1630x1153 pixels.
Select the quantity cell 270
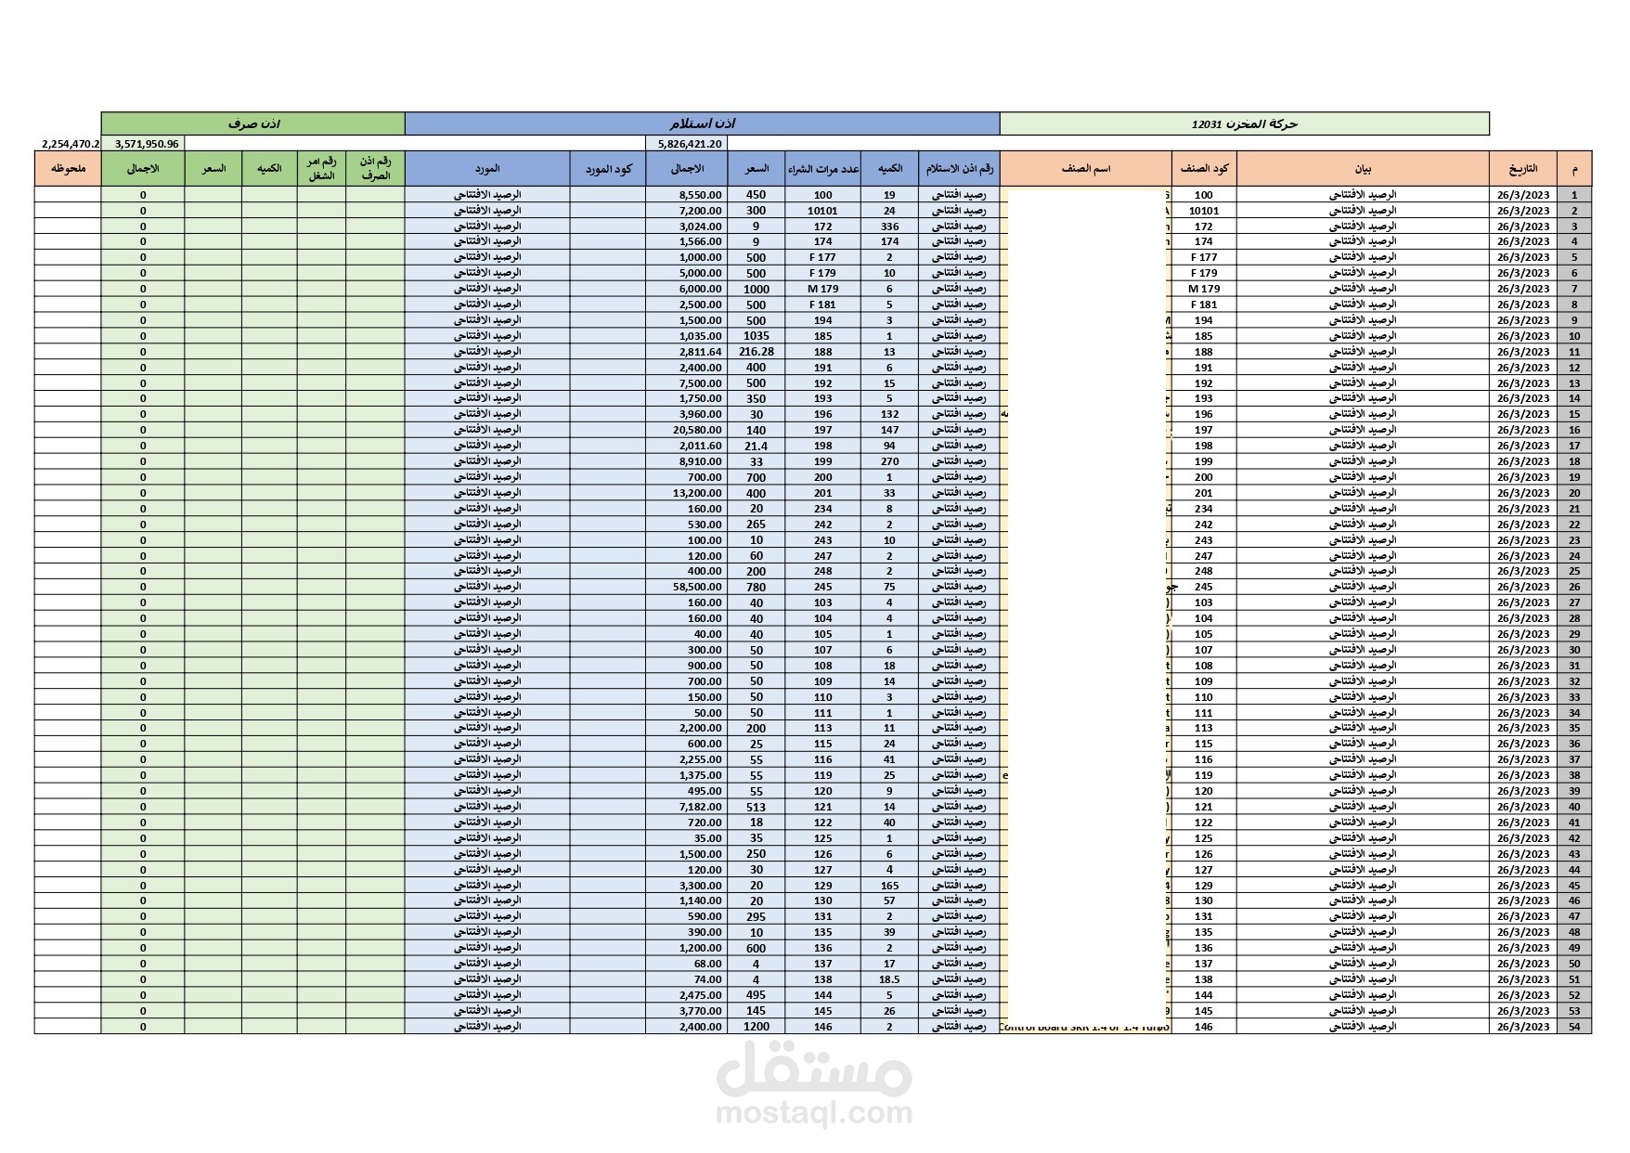coord(889,461)
